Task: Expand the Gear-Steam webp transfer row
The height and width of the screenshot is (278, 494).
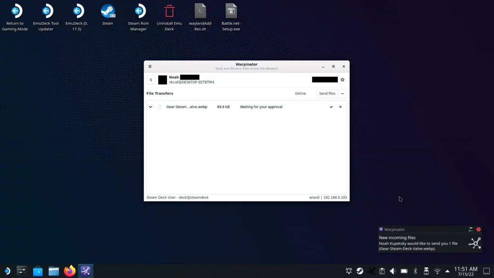Action: point(151,107)
